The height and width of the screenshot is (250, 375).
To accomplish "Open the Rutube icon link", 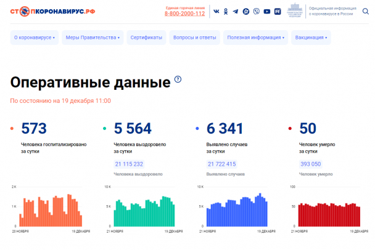I will click(x=278, y=11).
